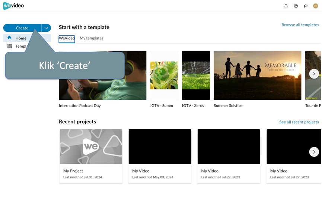This screenshot has width=322, height=203.
Task: Click the Last modified May 03, 2024 text
Action: pyautogui.click(x=153, y=177)
